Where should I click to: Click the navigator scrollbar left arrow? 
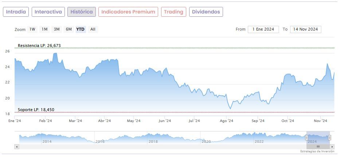pos(16,146)
